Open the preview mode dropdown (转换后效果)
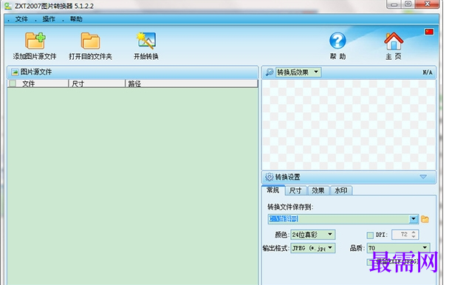Image resolution: width=452 pixels, height=285 pixels. click(298, 72)
